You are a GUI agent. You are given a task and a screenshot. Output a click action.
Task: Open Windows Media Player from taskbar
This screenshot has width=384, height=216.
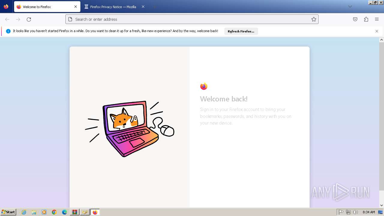[x=44, y=212]
